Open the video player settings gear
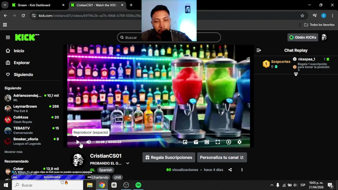 tap(240, 142)
